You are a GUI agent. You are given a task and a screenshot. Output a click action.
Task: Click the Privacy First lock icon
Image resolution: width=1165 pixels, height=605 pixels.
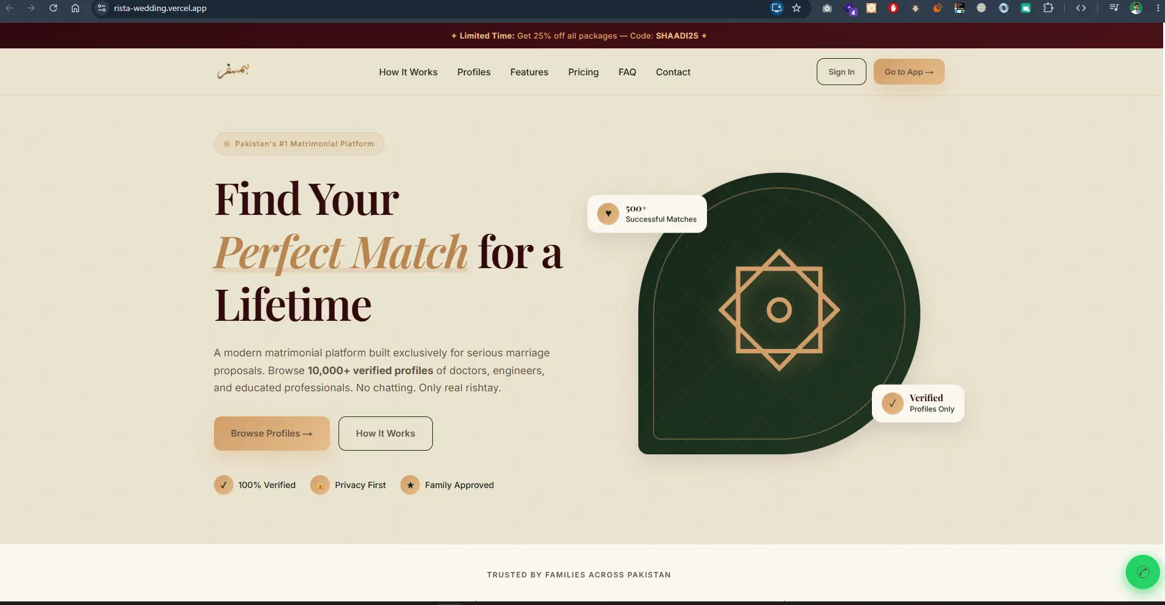pos(320,485)
